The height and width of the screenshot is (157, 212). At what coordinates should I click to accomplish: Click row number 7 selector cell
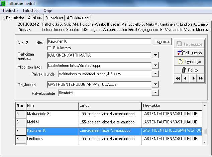[x=21, y=131]
